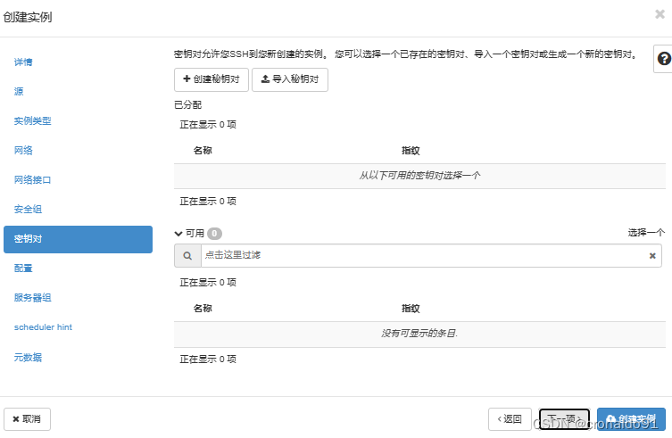Switch to the 实例类型 step

[x=32, y=120]
